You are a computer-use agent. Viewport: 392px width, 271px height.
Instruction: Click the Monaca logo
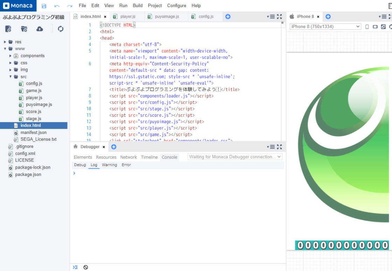pyautogui.click(x=18, y=6)
